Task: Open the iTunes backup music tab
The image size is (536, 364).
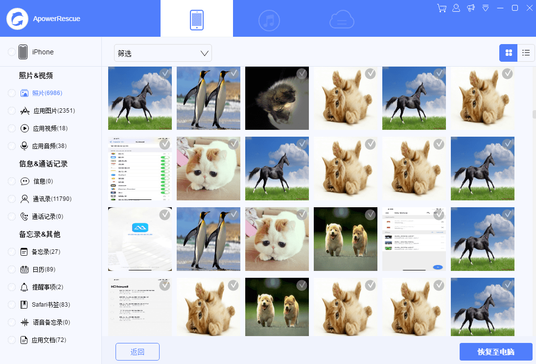Action: [269, 20]
